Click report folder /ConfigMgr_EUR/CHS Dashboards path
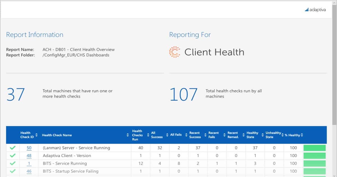The width and height of the screenshot is (337, 177). pos(76,55)
